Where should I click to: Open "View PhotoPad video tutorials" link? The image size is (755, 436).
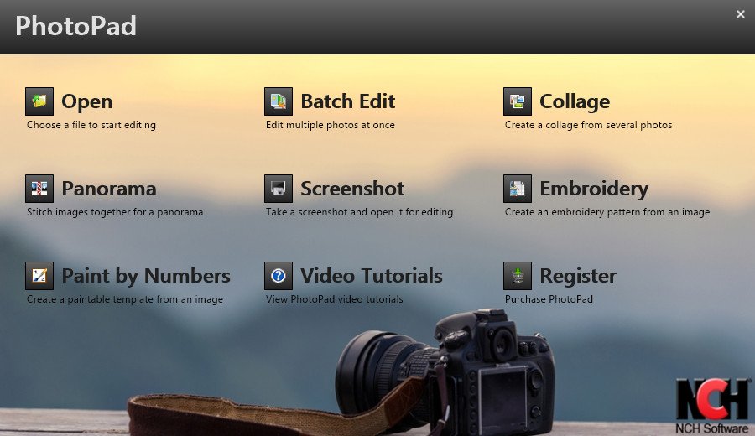point(335,299)
